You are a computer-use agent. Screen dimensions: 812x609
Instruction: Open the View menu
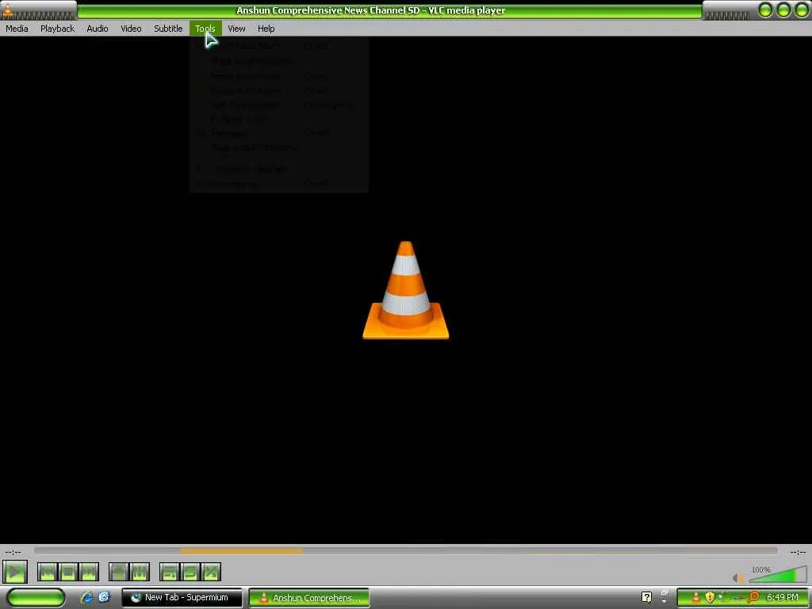pyautogui.click(x=236, y=29)
